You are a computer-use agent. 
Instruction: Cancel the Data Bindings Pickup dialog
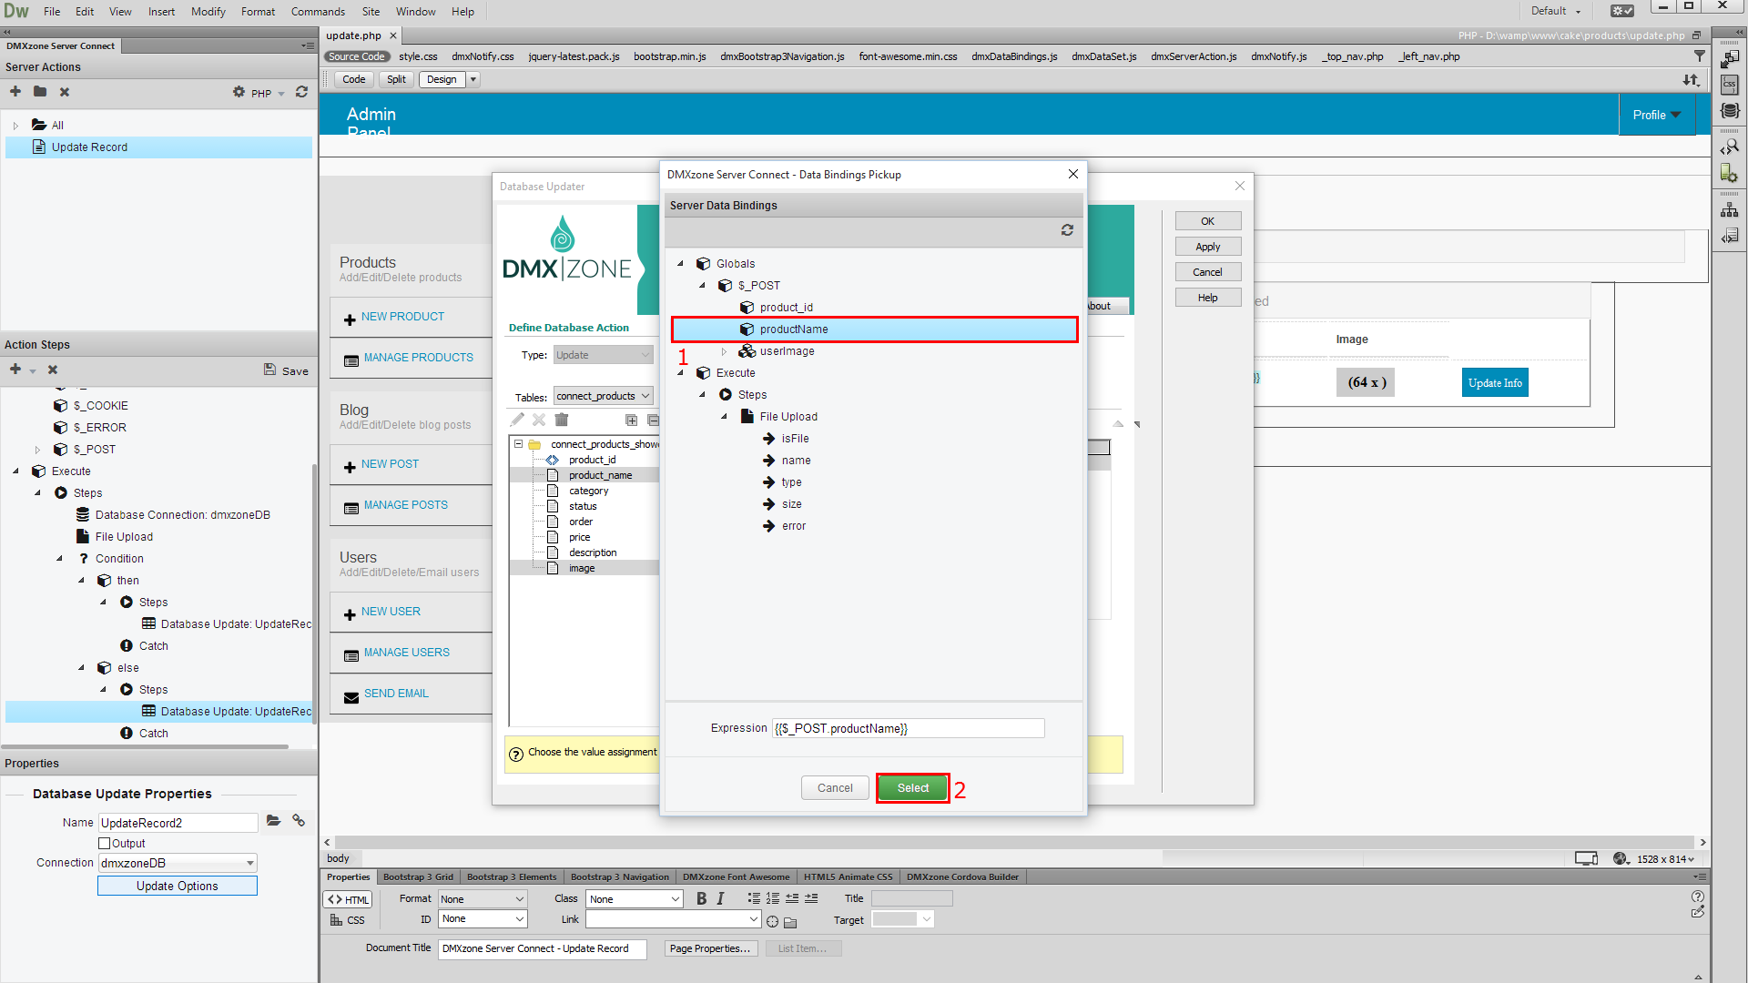click(835, 788)
